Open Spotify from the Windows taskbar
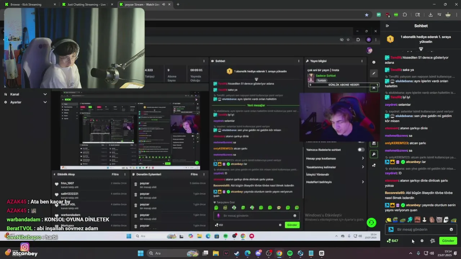This screenshot has height=259, width=461. coord(290,253)
